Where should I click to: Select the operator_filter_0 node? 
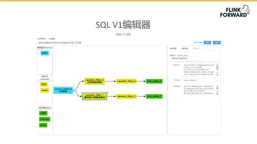tap(94, 81)
